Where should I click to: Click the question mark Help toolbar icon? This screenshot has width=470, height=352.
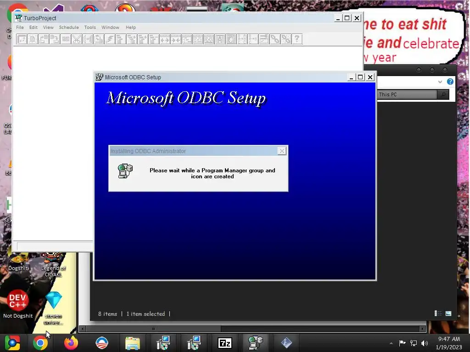click(x=297, y=39)
